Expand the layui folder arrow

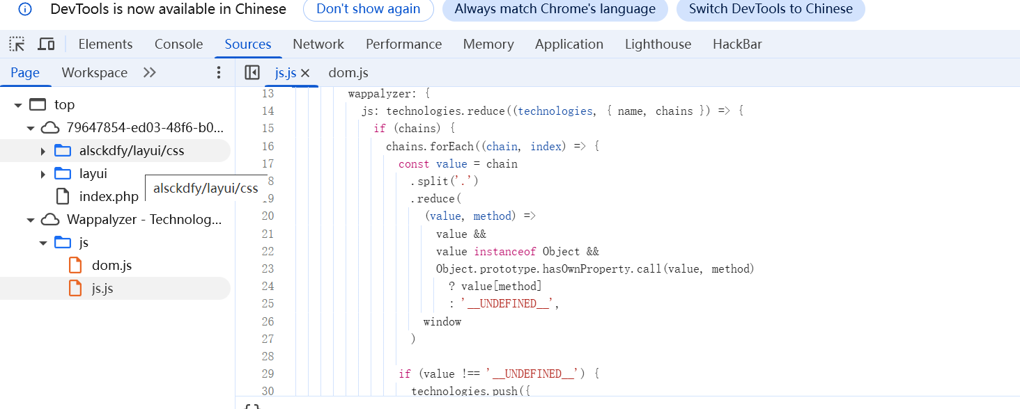point(43,174)
